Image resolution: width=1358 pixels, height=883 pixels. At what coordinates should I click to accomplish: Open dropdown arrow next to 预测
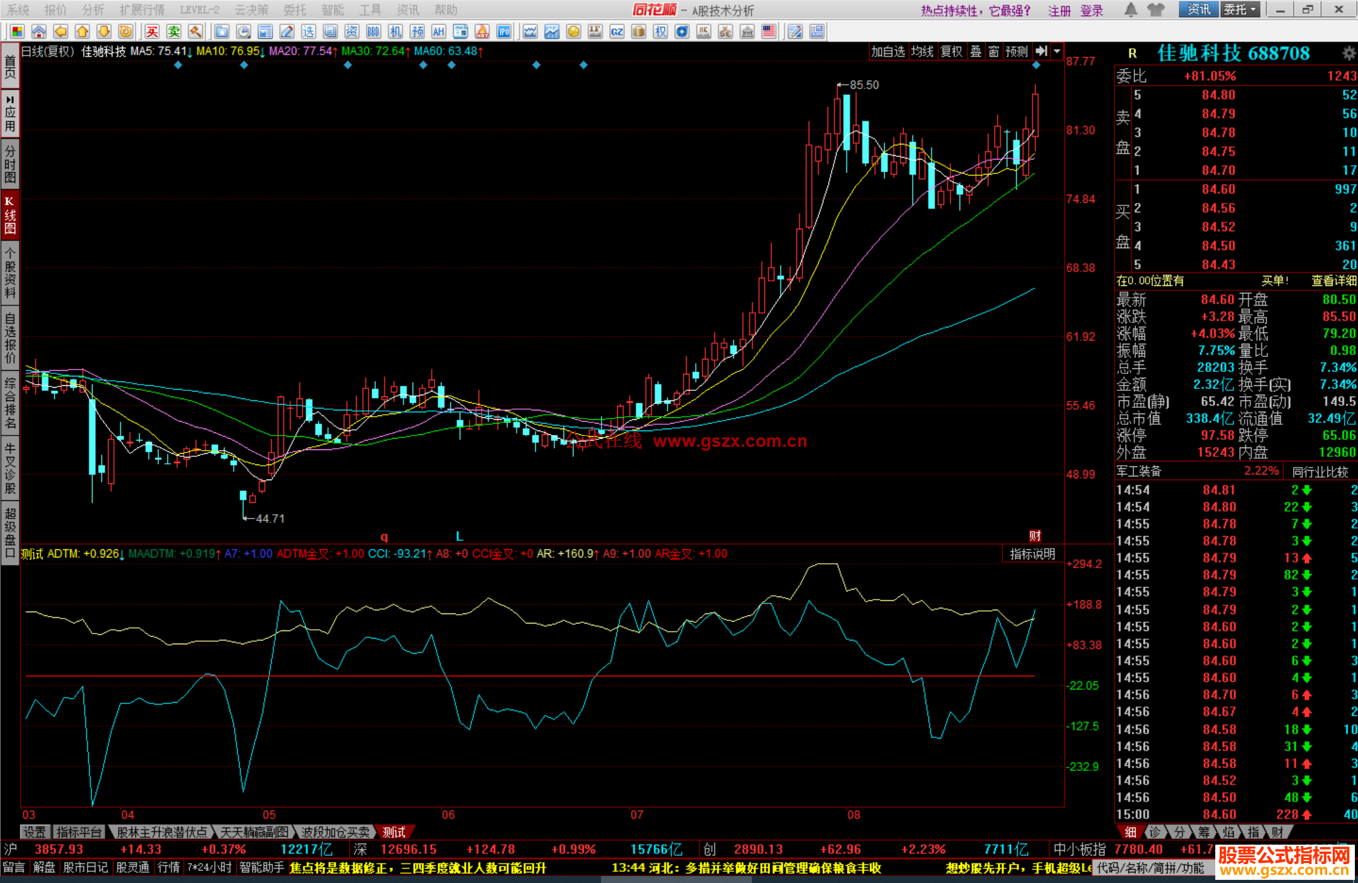point(1057,52)
